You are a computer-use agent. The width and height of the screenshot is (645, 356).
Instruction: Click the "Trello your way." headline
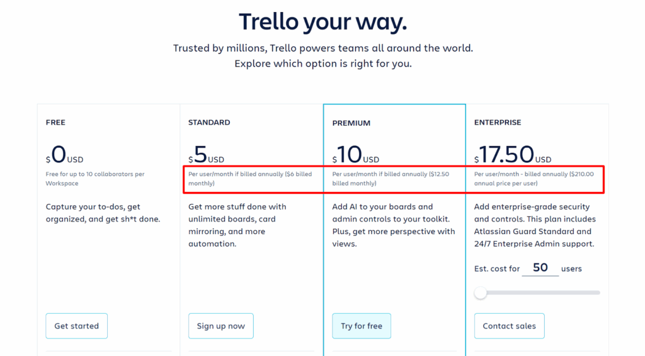pyautogui.click(x=322, y=23)
